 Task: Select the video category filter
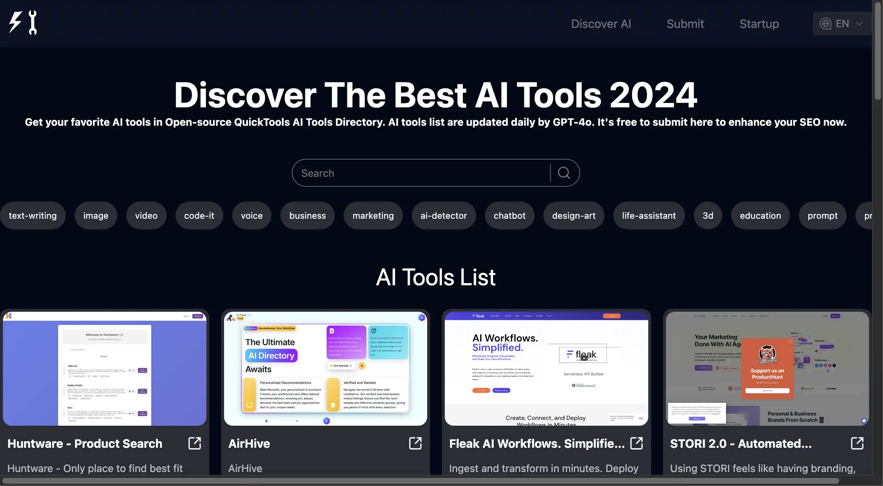click(x=146, y=215)
